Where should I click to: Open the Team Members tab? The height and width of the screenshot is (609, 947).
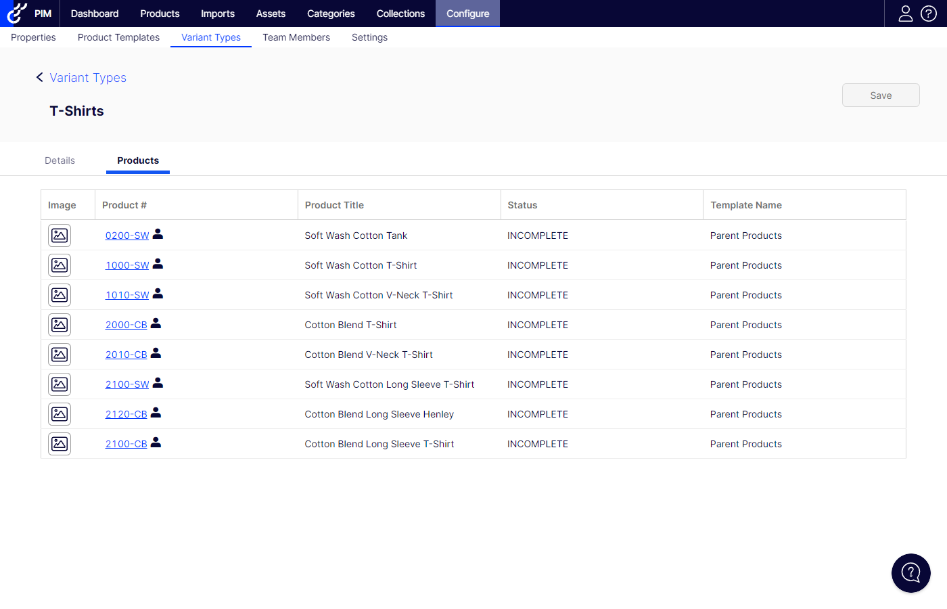pyautogui.click(x=296, y=37)
